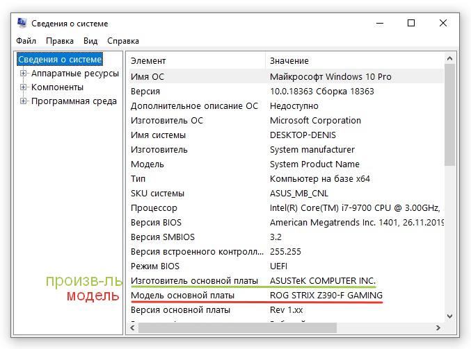This screenshot has width=471, height=349.
Task: Select the Процессор row label
Action: point(154,208)
